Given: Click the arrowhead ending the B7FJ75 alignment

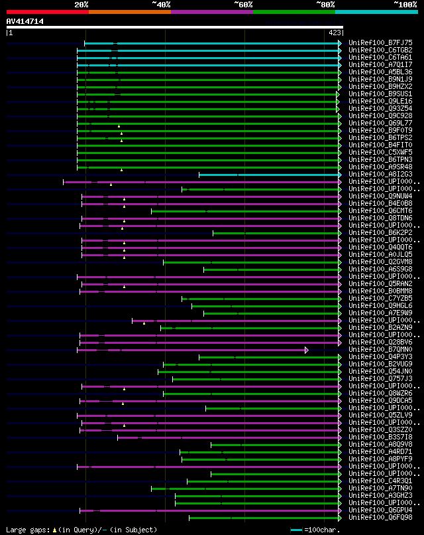Looking at the screenshot, I should coord(340,43).
